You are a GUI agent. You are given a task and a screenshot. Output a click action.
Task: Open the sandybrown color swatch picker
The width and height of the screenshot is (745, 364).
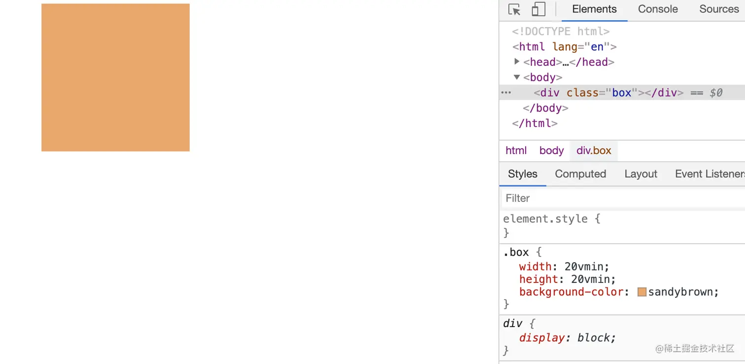(x=642, y=292)
